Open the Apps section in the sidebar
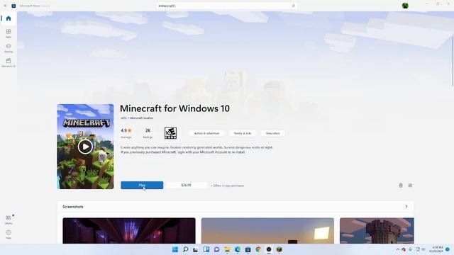The width and height of the screenshot is (454, 255). [9, 33]
